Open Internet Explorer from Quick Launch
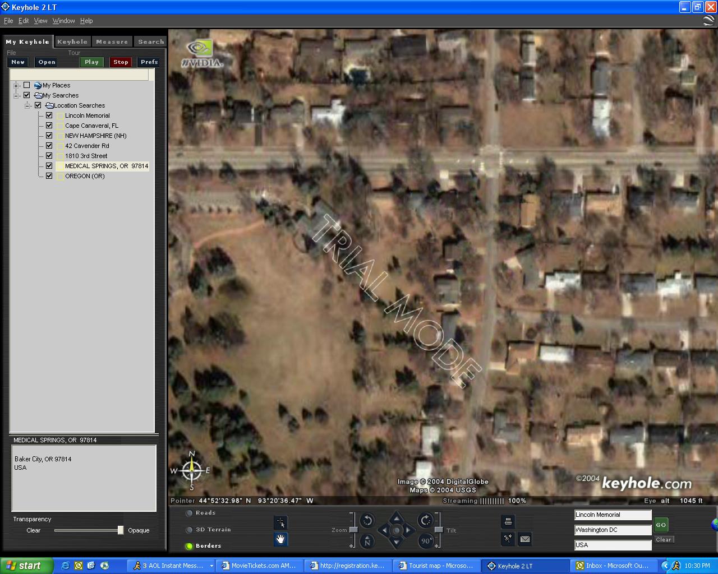The width and height of the screenshot is (718, 574). pyautogui.click(x=65, y=566)
